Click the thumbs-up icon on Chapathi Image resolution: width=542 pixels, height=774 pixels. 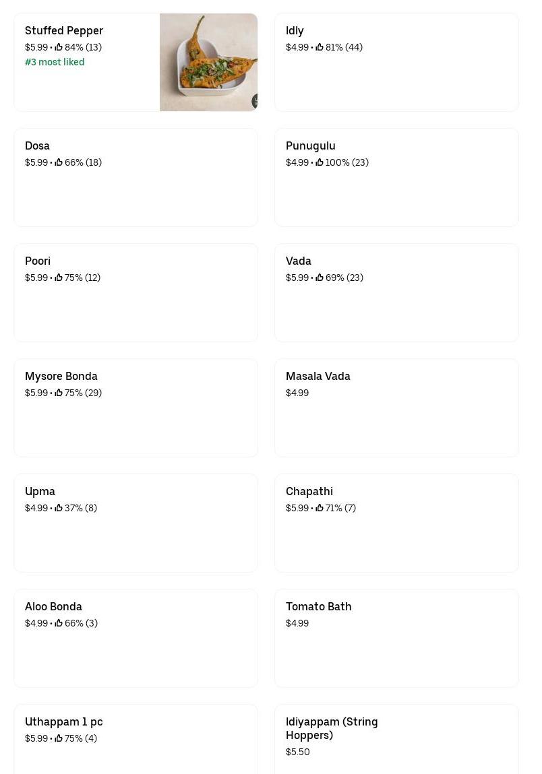pyautogui.click(x=320, y=508)
